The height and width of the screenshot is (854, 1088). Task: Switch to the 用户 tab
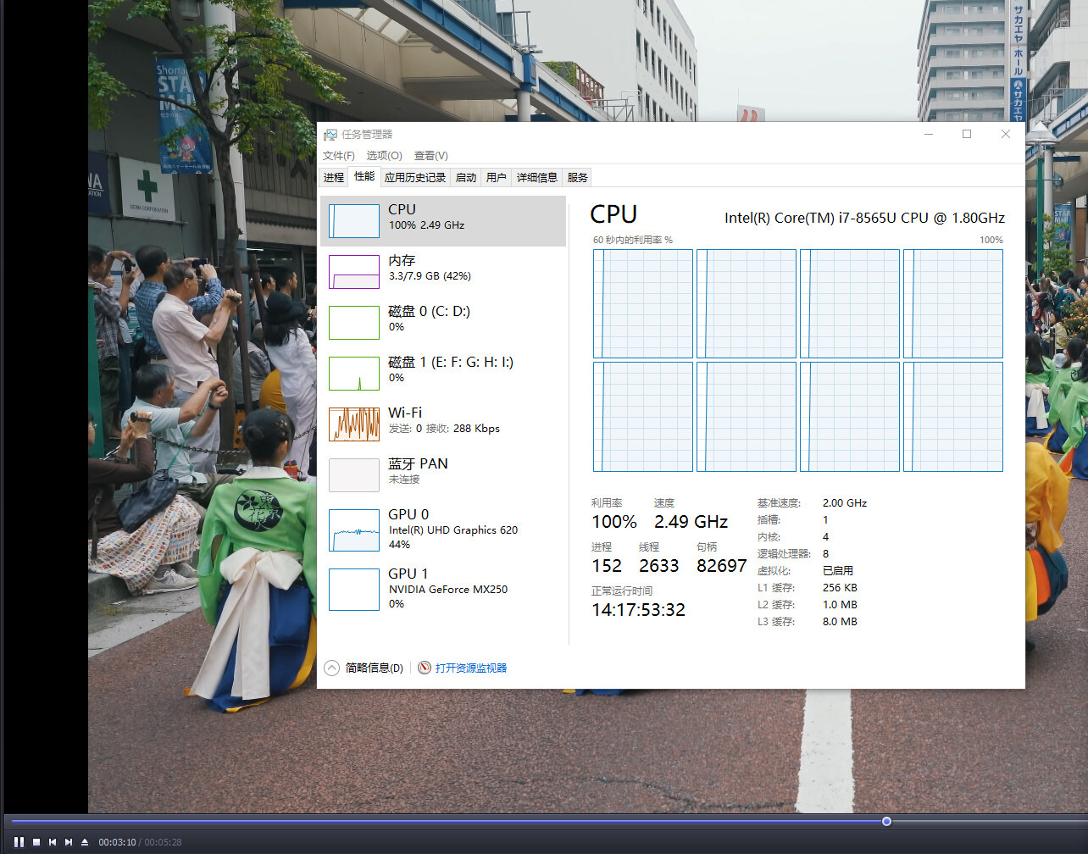pyautogui.click(x=497, y=177)
